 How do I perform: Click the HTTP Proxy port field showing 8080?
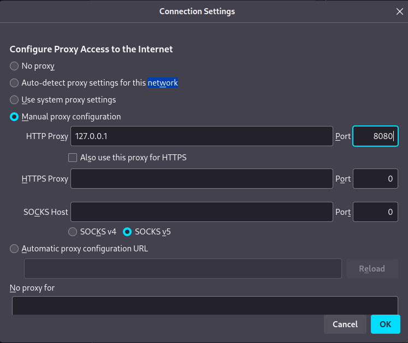[375, 136]
